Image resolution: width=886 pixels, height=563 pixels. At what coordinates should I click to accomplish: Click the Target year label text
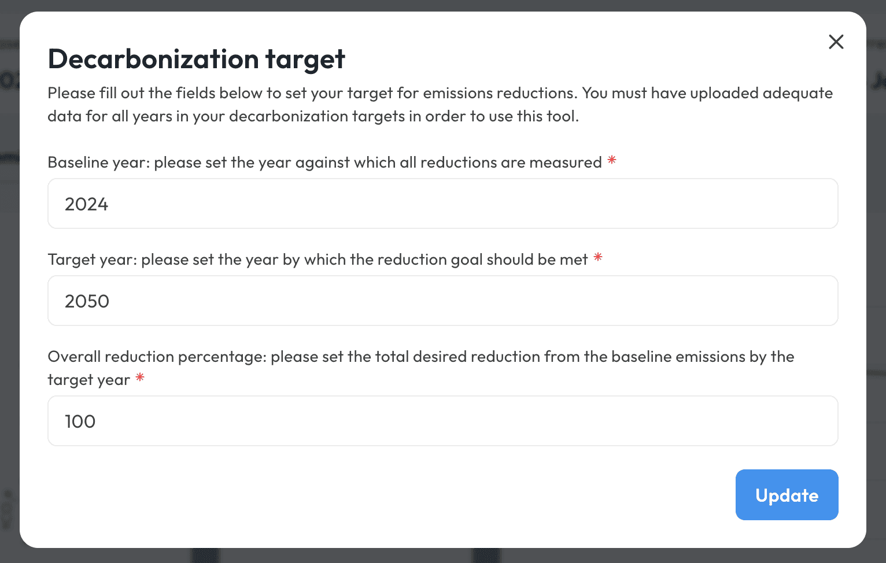click(x=318, y=260)
